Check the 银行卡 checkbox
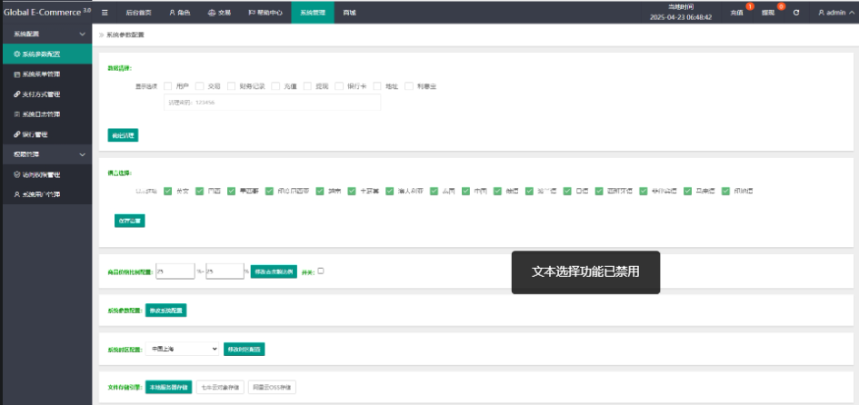Viewport: 859px width, 405px height. 339,86
